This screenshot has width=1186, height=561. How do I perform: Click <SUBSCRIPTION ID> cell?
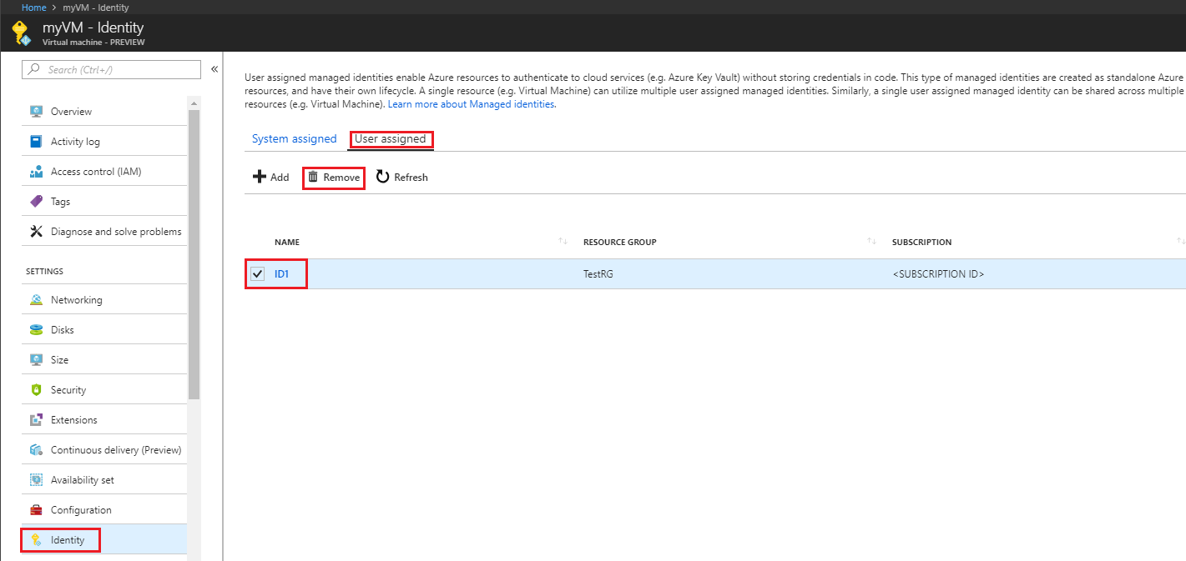pos(938,273)
